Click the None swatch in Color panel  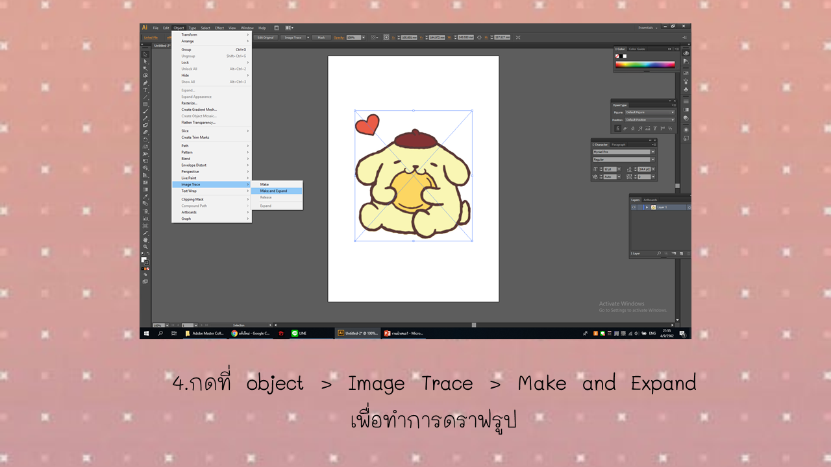coord(617,56)
